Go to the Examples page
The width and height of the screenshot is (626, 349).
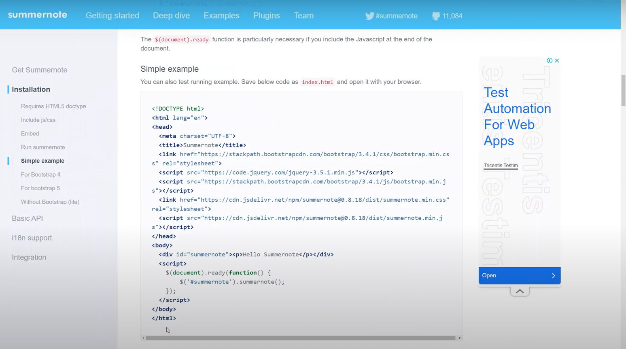(x=221, y=15)
